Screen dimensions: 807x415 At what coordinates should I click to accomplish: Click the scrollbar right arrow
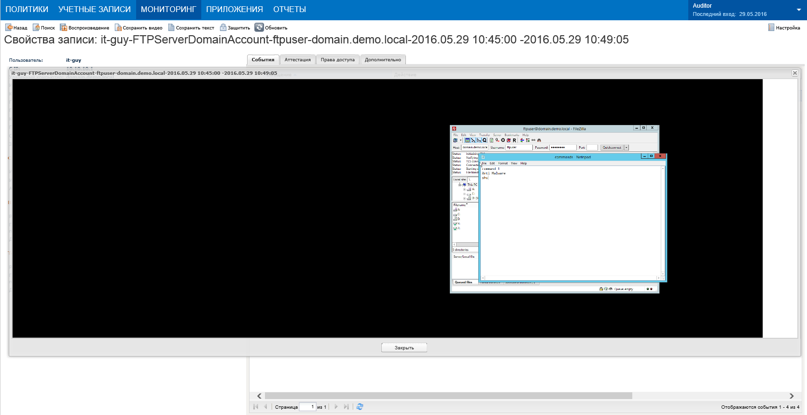pos(792,396)
